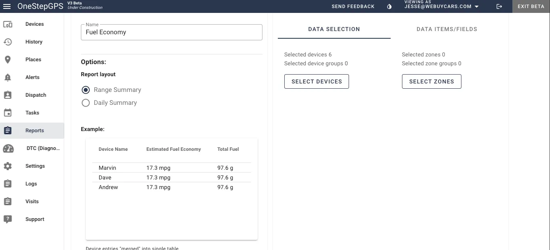Image resolution: width=550 pixels, height=250 pixels.
Task: Open the hamburger navigation menu
Action: pos(6,6)
